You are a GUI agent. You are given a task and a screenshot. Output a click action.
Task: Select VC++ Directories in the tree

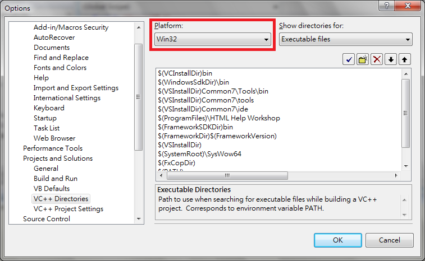[61, 199]
